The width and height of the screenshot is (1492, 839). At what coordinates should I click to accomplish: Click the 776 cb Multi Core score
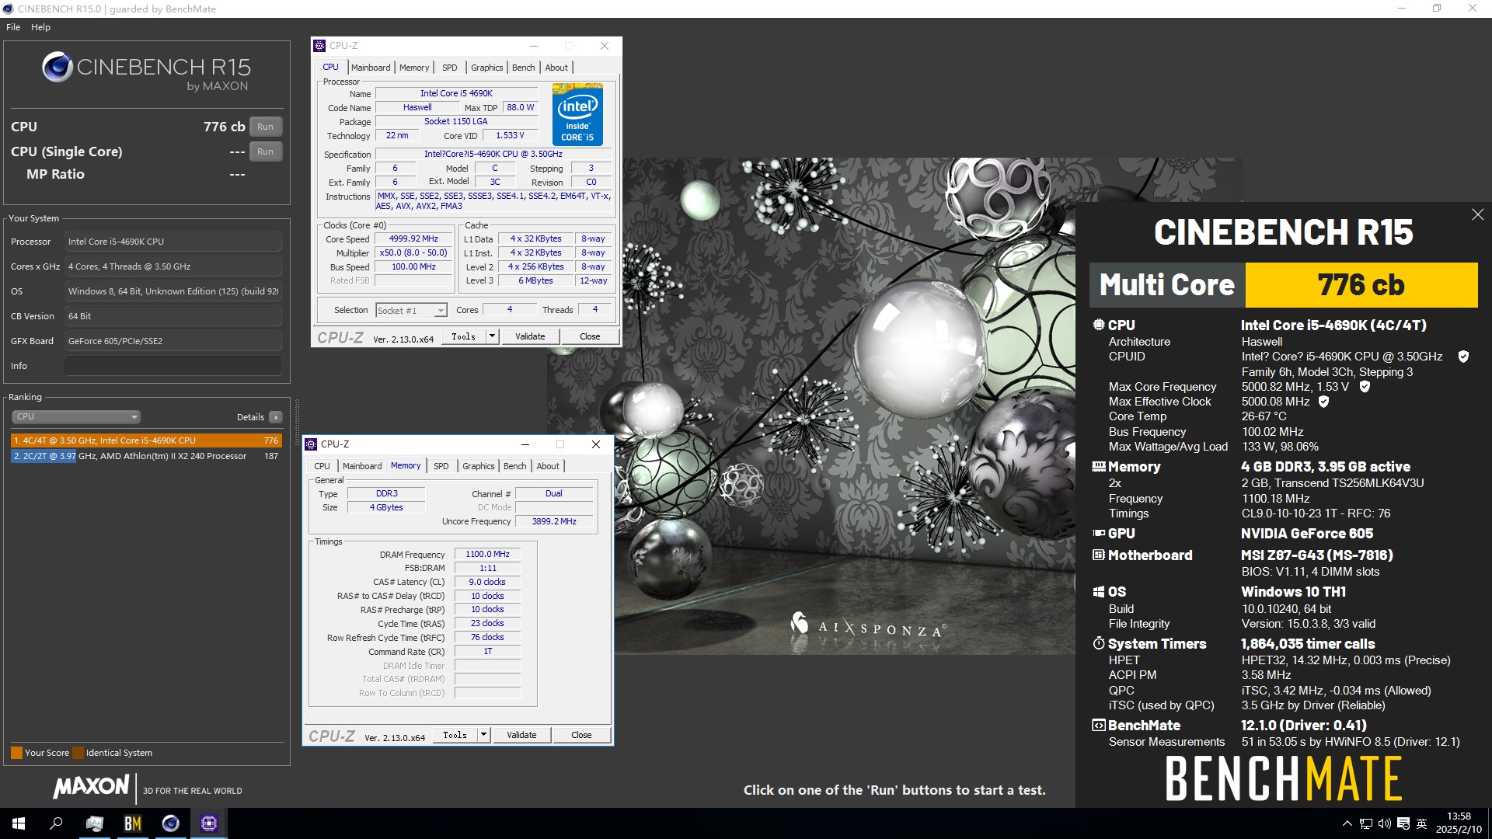[x=1361, y=285]
